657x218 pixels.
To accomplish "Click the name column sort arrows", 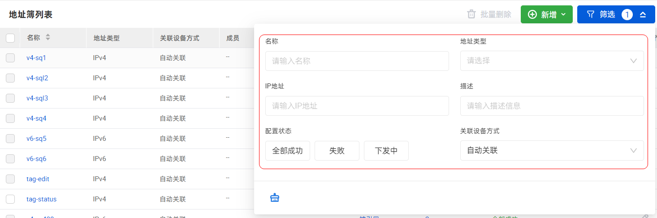I will click(x=48, y=38).
